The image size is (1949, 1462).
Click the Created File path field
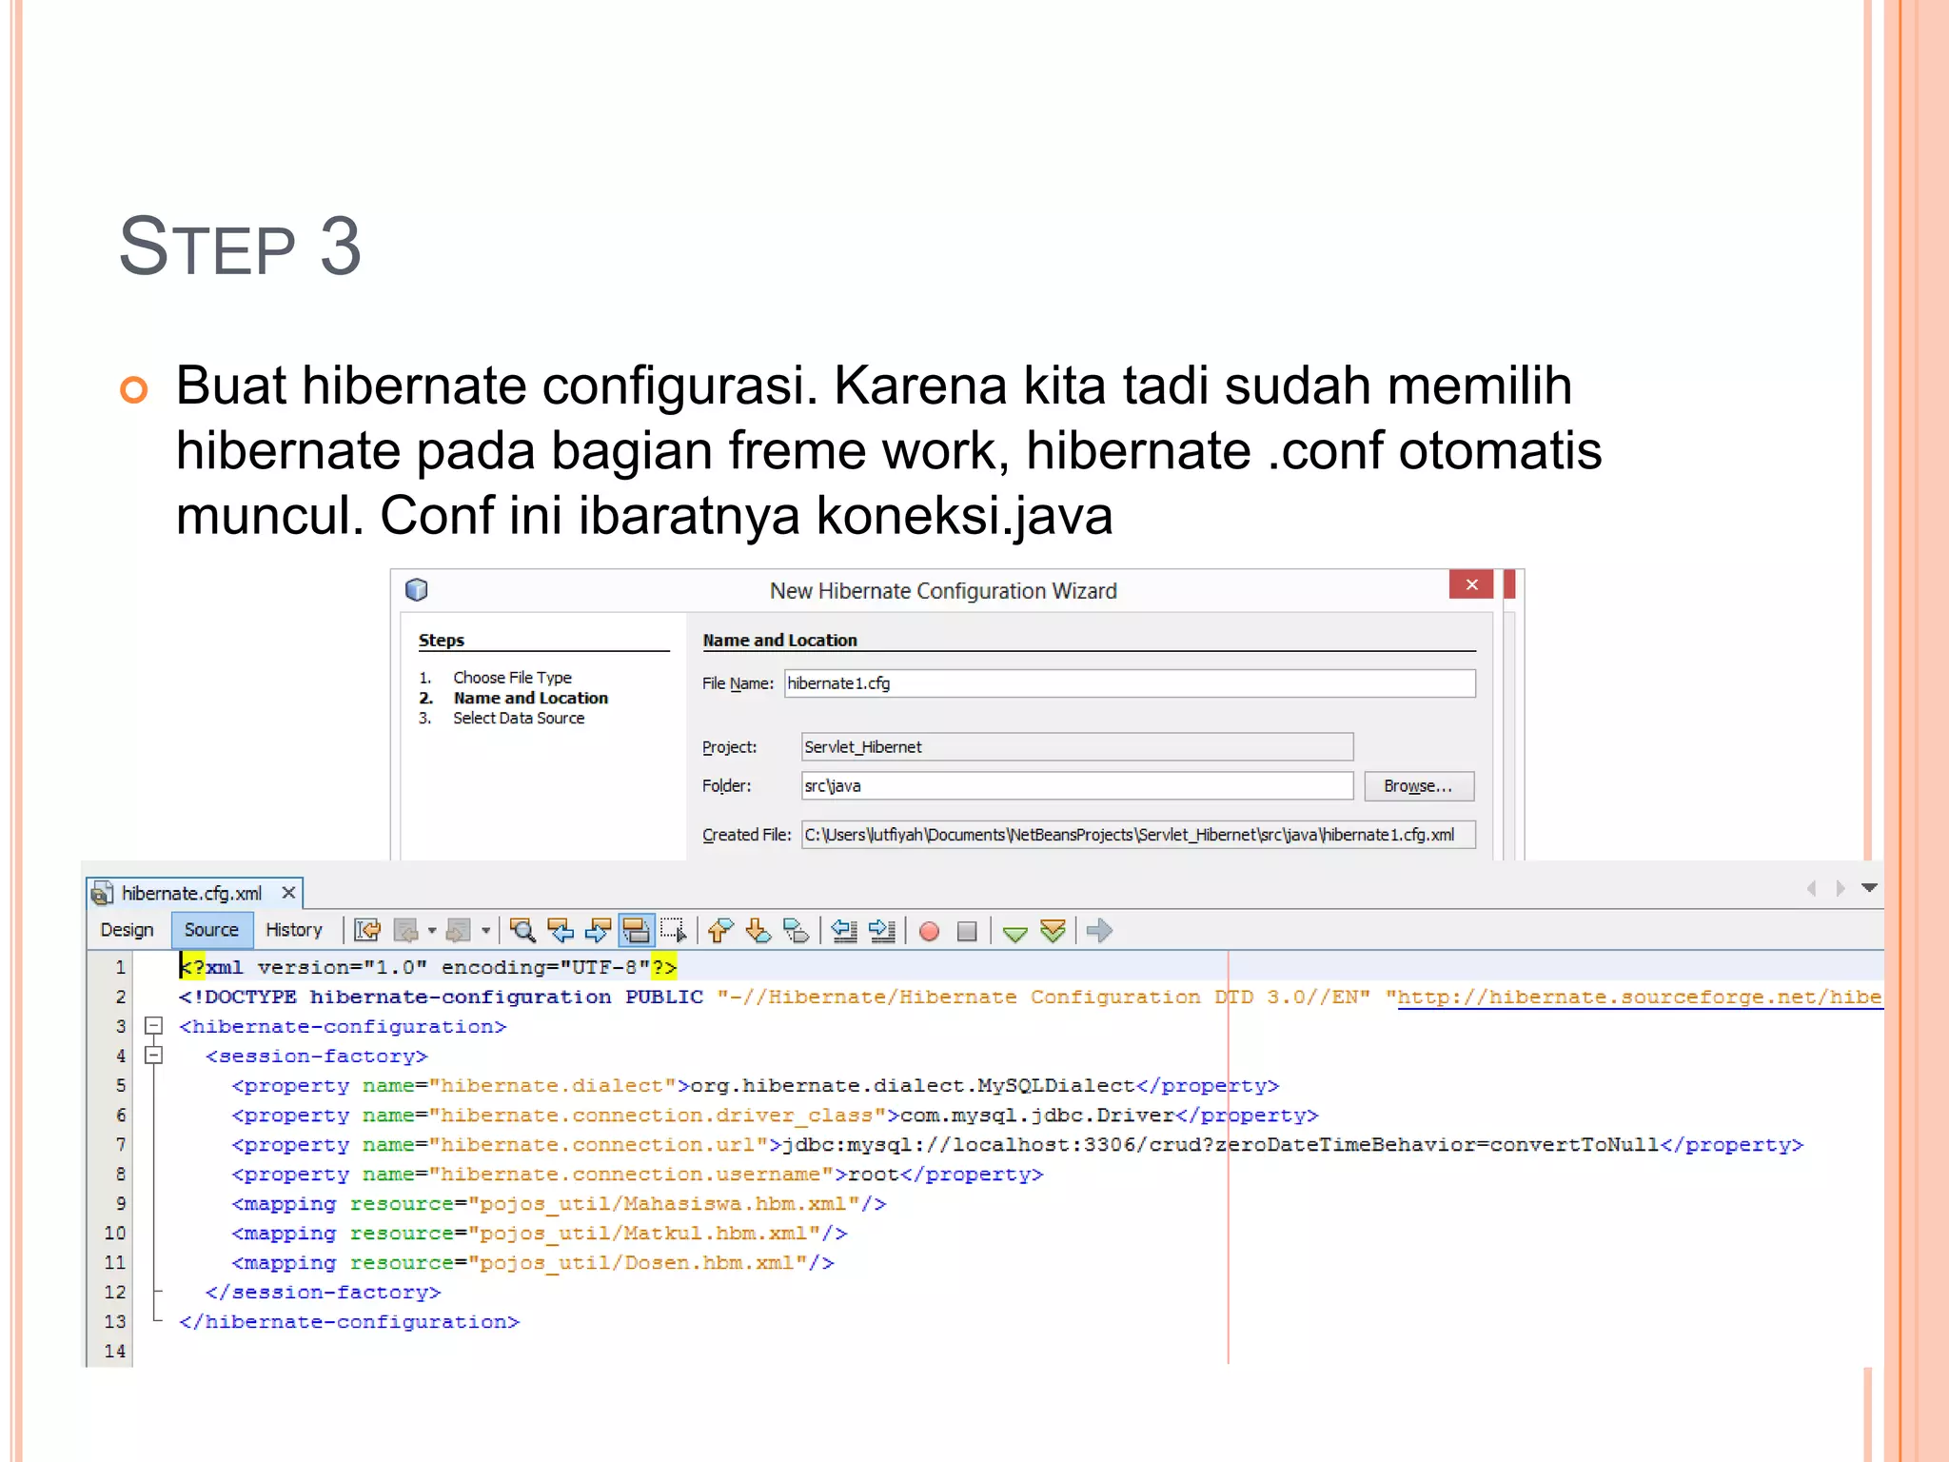[x=1138, y=835]
